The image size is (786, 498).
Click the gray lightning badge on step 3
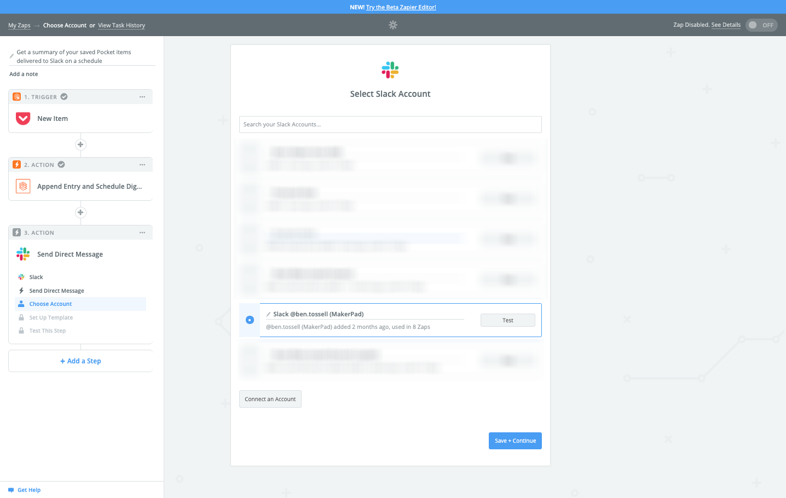pos(17,233)
